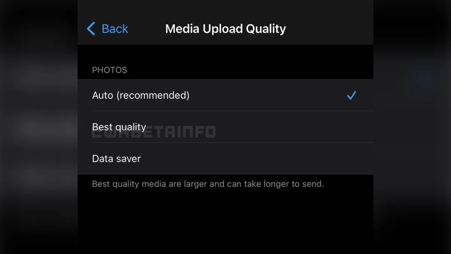The width and height of the screenshot is (451, 254).
Task: Tap the blue back chevron arrow
Action: tap(91, 29)
